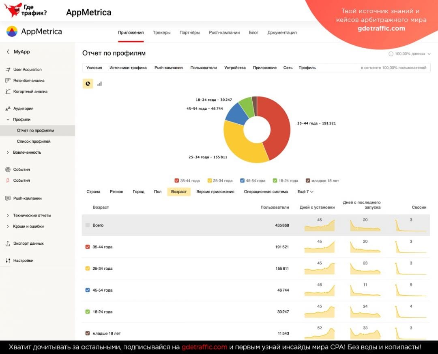
Task: Group by Операционная система
Action: click(x=266, y=192)
